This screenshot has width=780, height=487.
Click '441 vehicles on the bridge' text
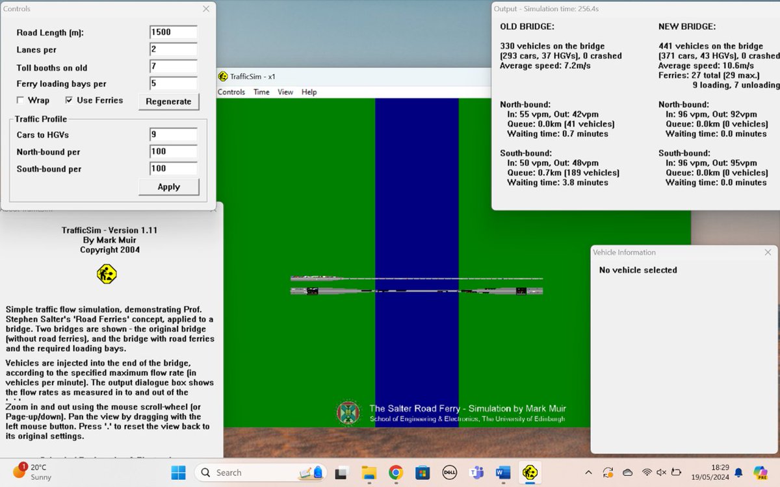[710, 46]
